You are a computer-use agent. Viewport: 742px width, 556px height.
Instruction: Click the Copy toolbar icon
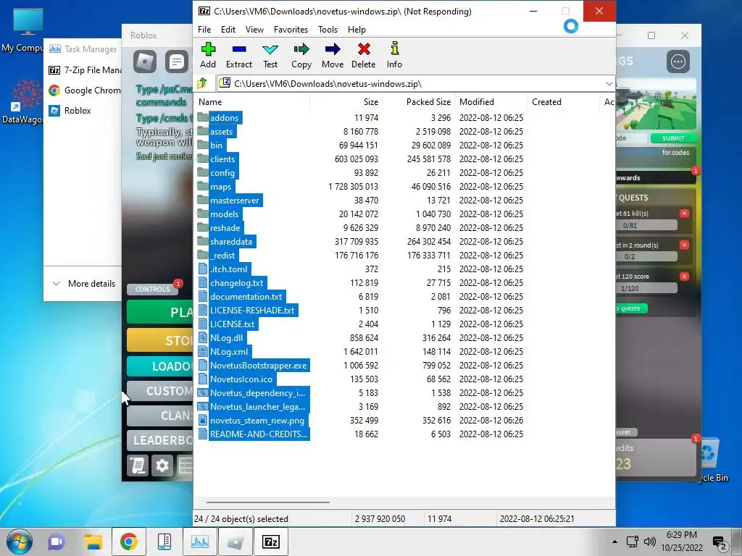(301, 55)
